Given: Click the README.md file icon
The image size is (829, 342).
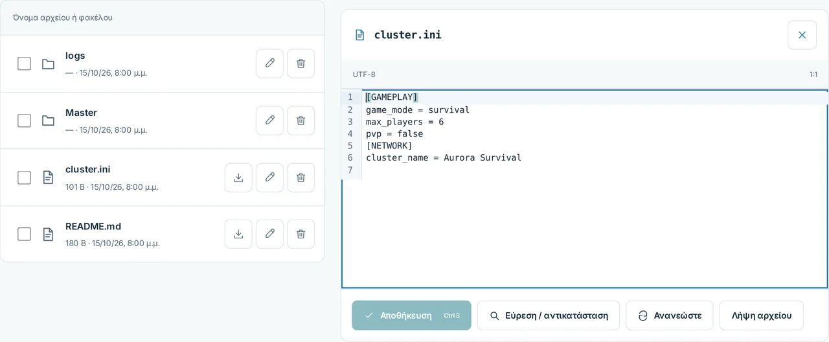Looking at the screenshot, I should 48,234.
